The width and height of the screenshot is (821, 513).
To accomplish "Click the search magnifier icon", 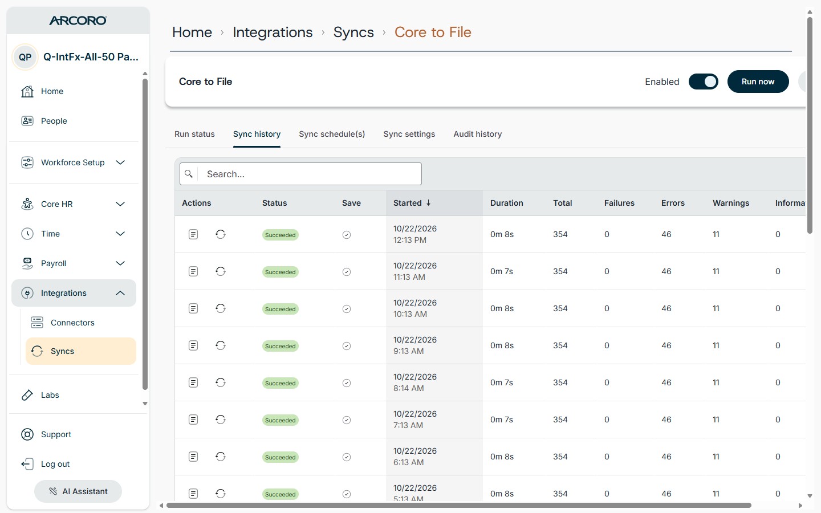I will [189, 174].
